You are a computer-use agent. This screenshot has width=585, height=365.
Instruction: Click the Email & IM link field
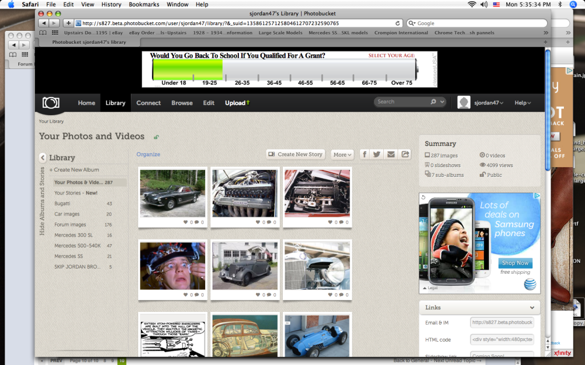point(502,323)
